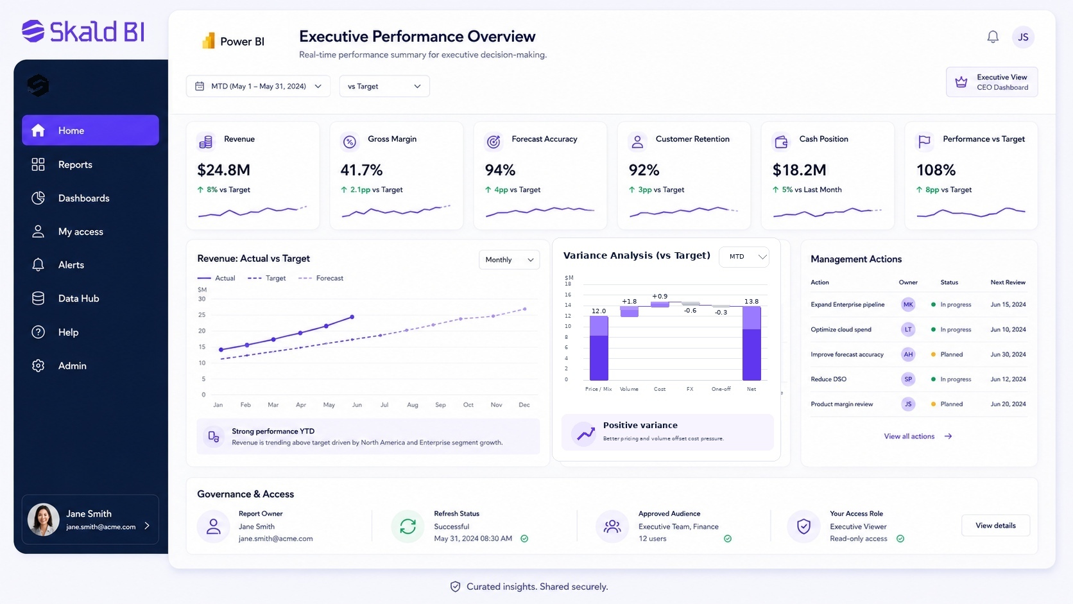Click the Power BI logo icon
The height and width of the screenshot is (604, 1073).
pyautogui.click(x=208, y=41)
